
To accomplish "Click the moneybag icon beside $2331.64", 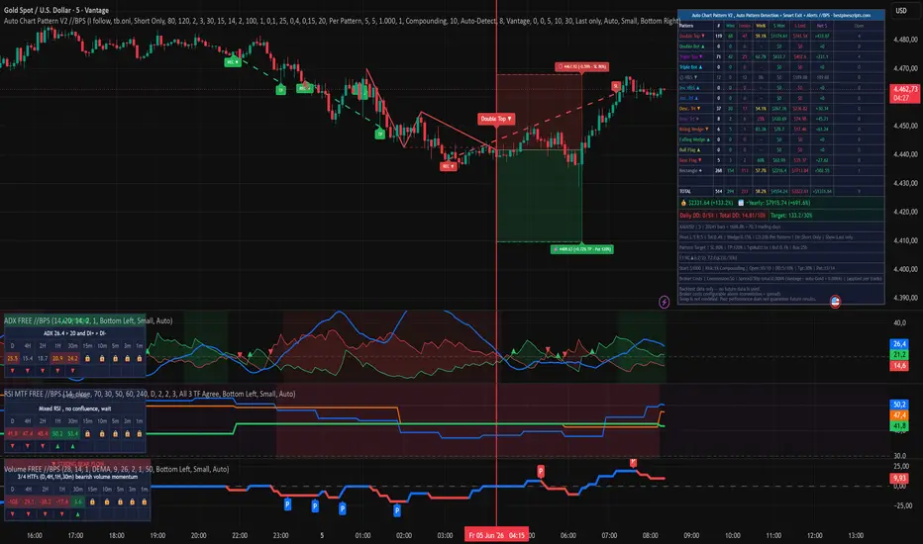I will (x=683, y=203).
